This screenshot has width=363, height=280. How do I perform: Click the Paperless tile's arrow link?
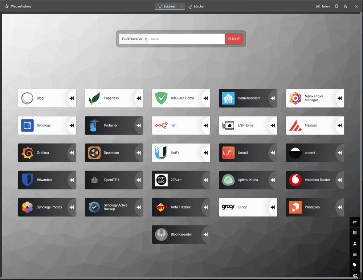pyautogui.click(x=139, y=98)
